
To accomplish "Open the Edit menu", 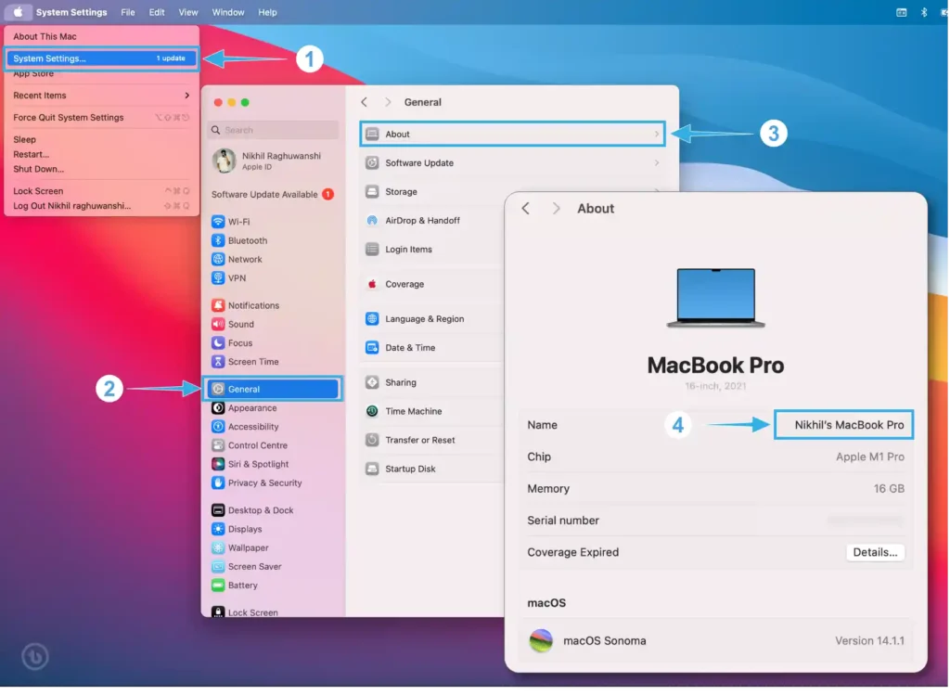I will pos(156,12).
